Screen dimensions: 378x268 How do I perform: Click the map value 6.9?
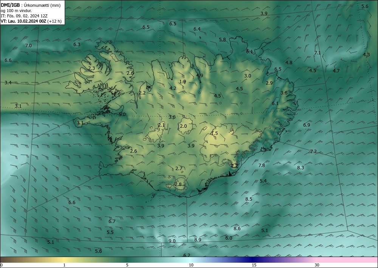coord(307,125)
